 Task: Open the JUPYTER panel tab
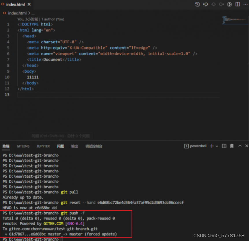pyautogui.click(x=43, y=146)
